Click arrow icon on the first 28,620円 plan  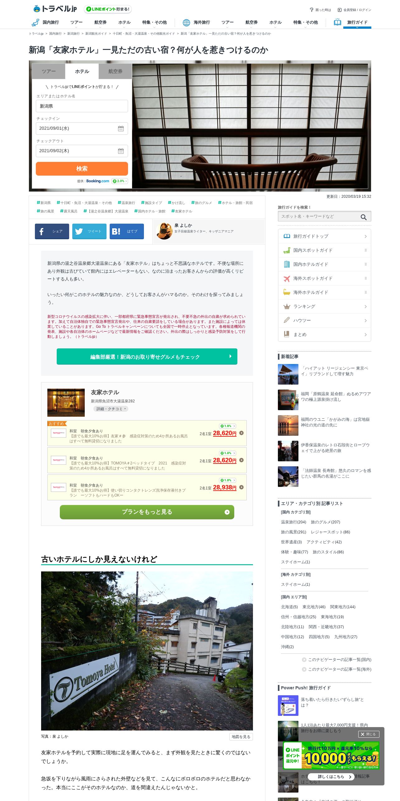[x=241, y=433]
